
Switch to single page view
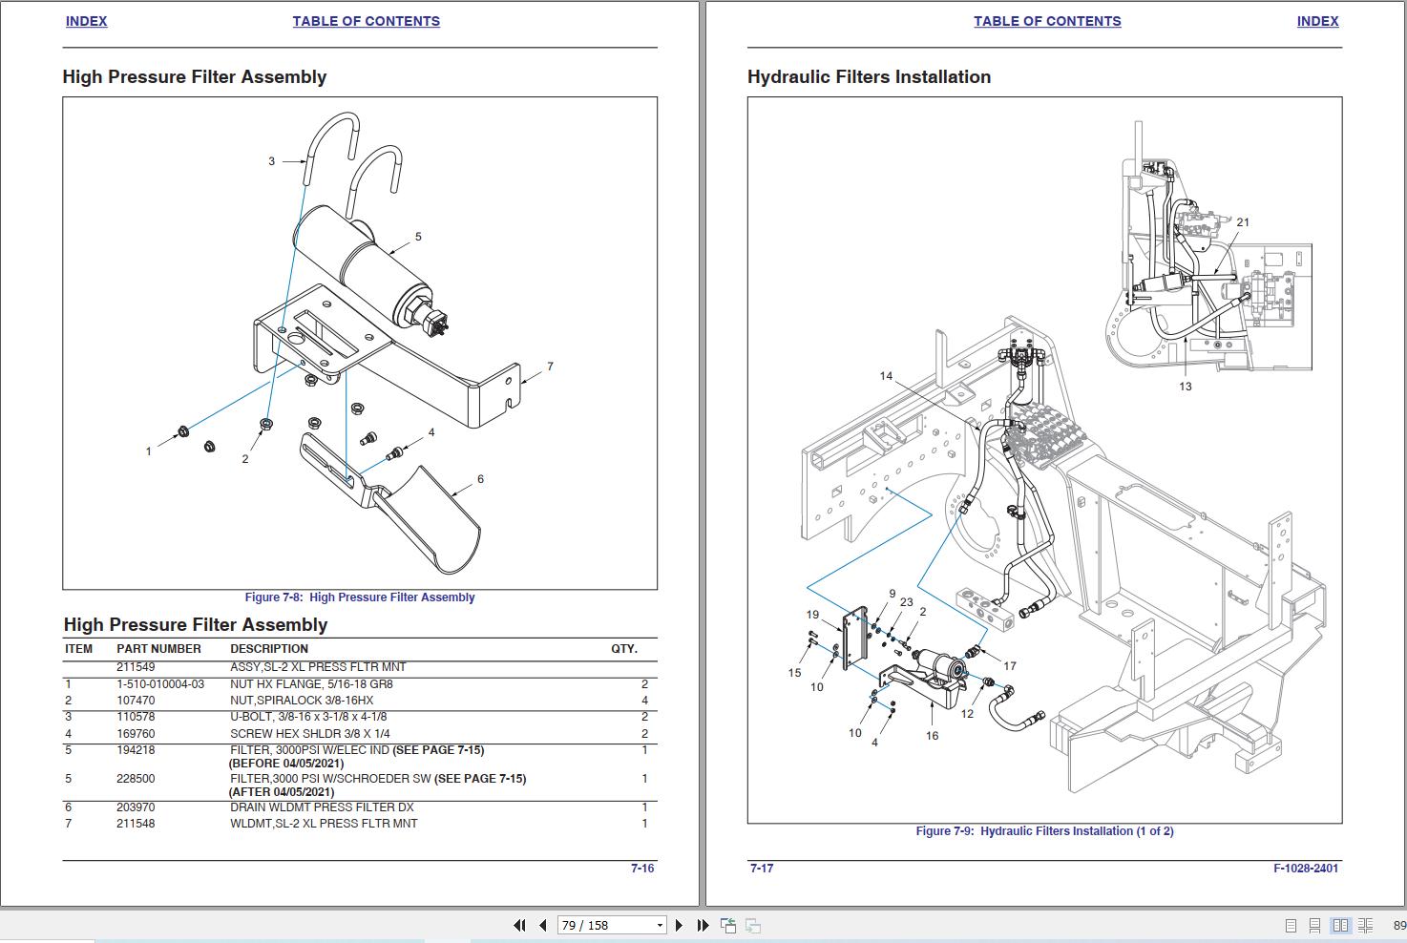click(x=1291, y=925)
